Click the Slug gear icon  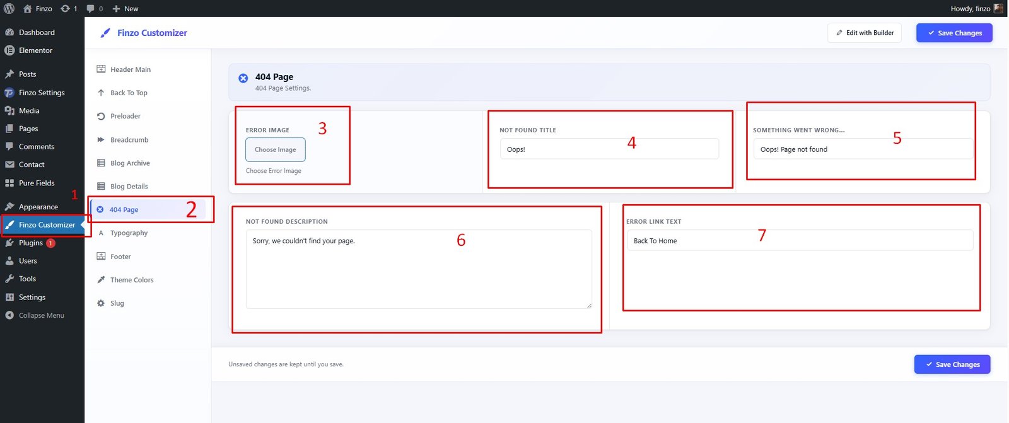pyautogui.click(x=101, y=303)
